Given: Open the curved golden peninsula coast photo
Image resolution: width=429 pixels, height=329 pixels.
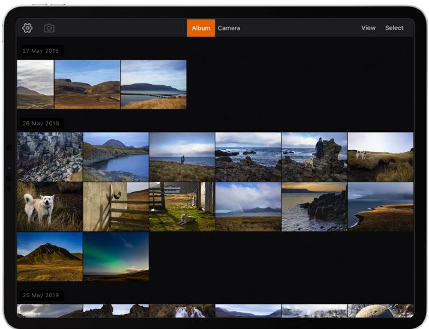Looking at the screenshot, I should click(381, 207).
